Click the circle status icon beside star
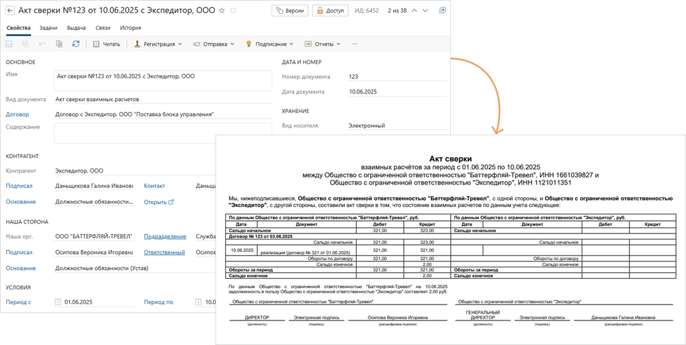 (233, 11)
